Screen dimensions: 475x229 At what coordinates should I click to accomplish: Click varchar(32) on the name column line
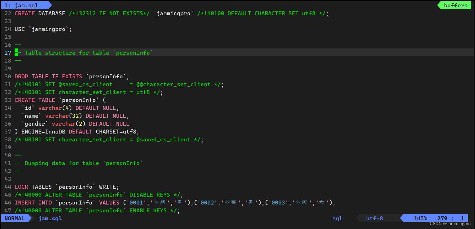click(x=63, y=116)
